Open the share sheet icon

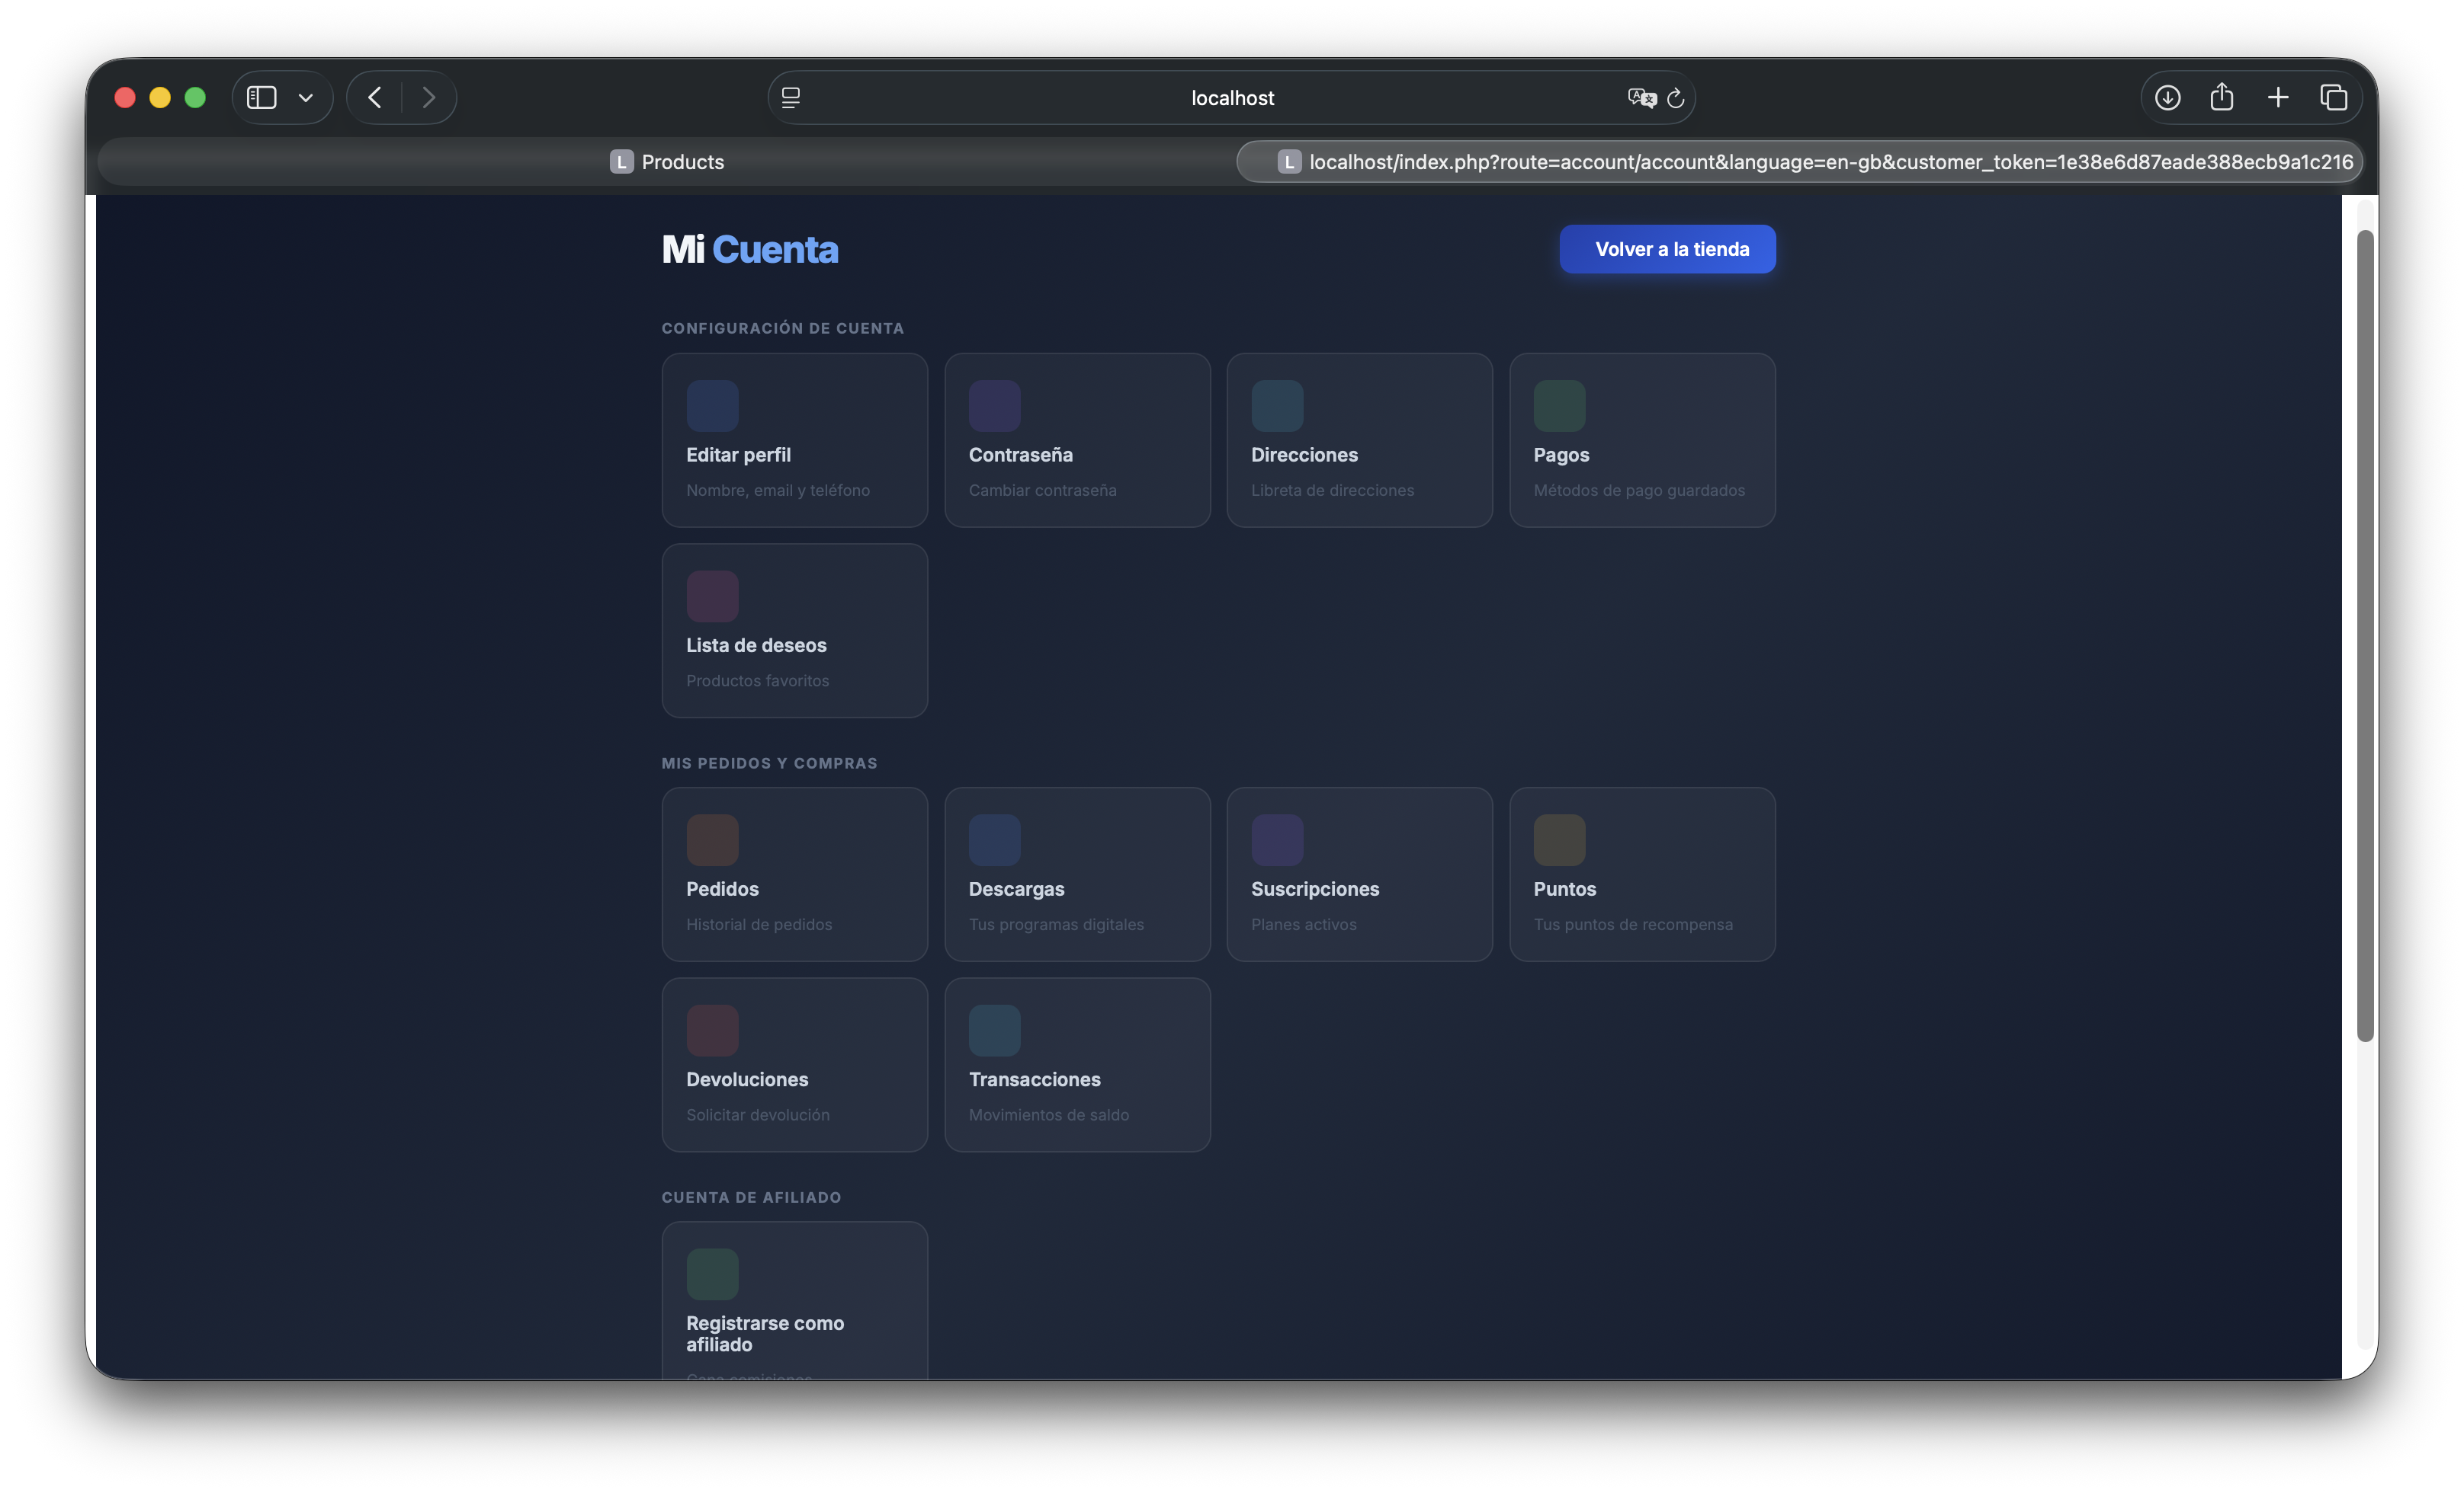[2222, 97]
